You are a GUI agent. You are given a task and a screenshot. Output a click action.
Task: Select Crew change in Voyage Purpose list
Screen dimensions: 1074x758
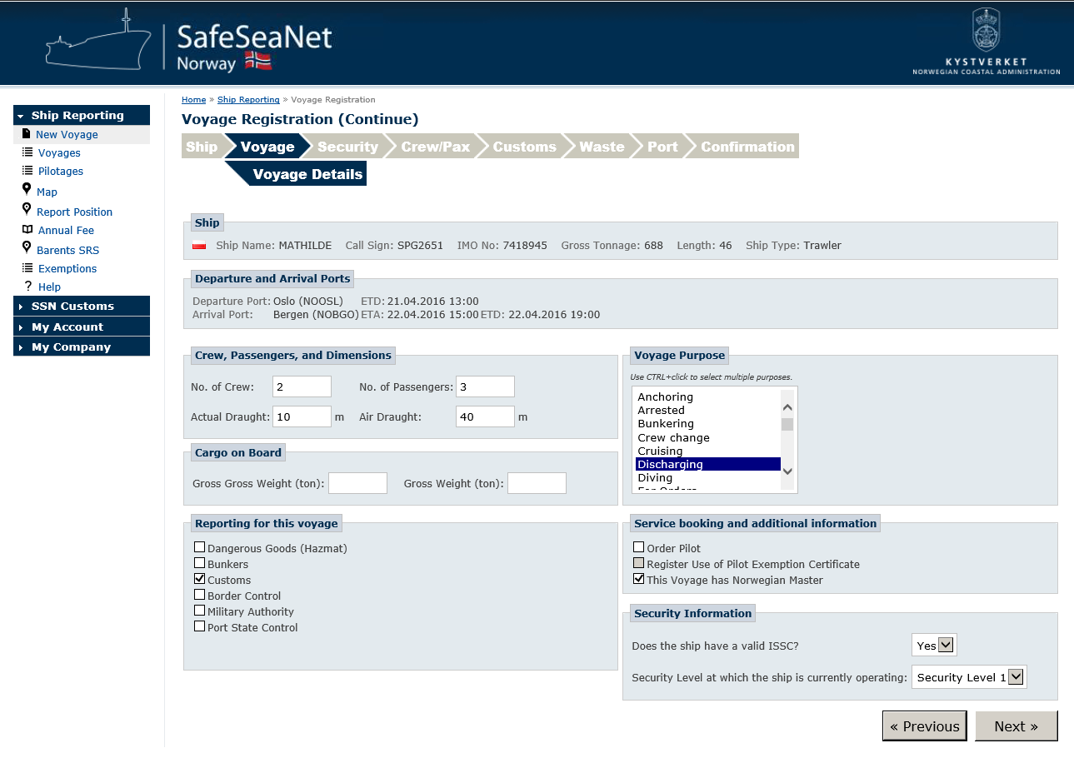[673, 437]
